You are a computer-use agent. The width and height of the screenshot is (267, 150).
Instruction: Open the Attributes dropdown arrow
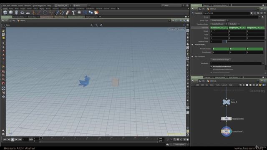point(263,63)
